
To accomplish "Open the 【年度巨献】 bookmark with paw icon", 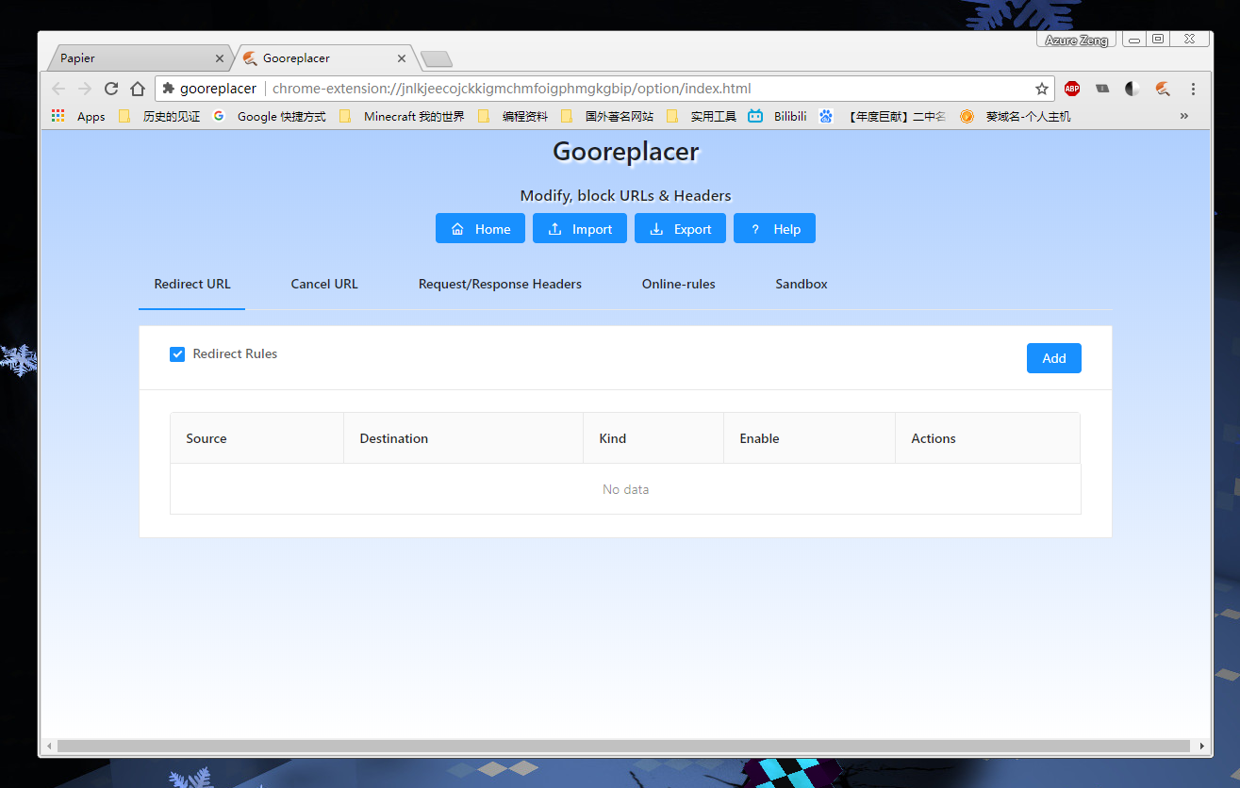I will [x=883, y=117].
